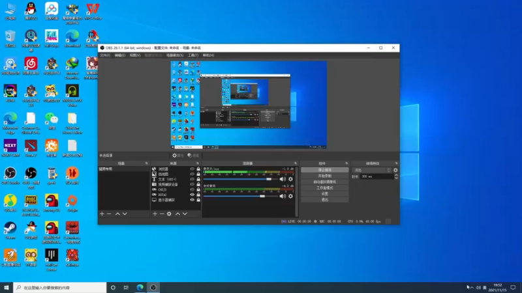Open the QQ penguin desktop shortcut

click(x=31, y=11)
